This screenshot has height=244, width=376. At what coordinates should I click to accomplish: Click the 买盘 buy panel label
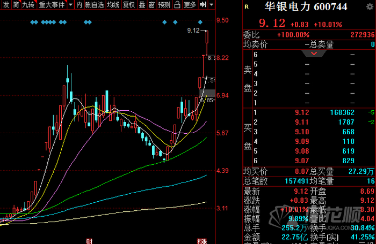[248, 136]
